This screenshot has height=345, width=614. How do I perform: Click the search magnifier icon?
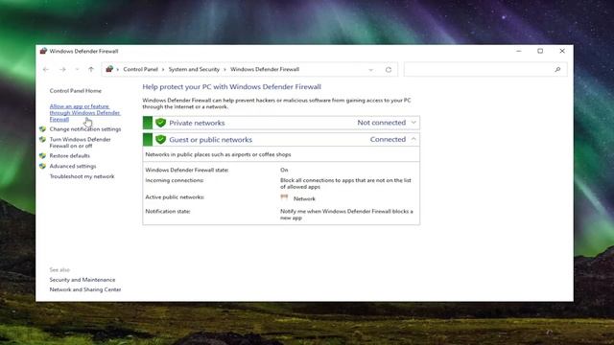click(557, 70)
